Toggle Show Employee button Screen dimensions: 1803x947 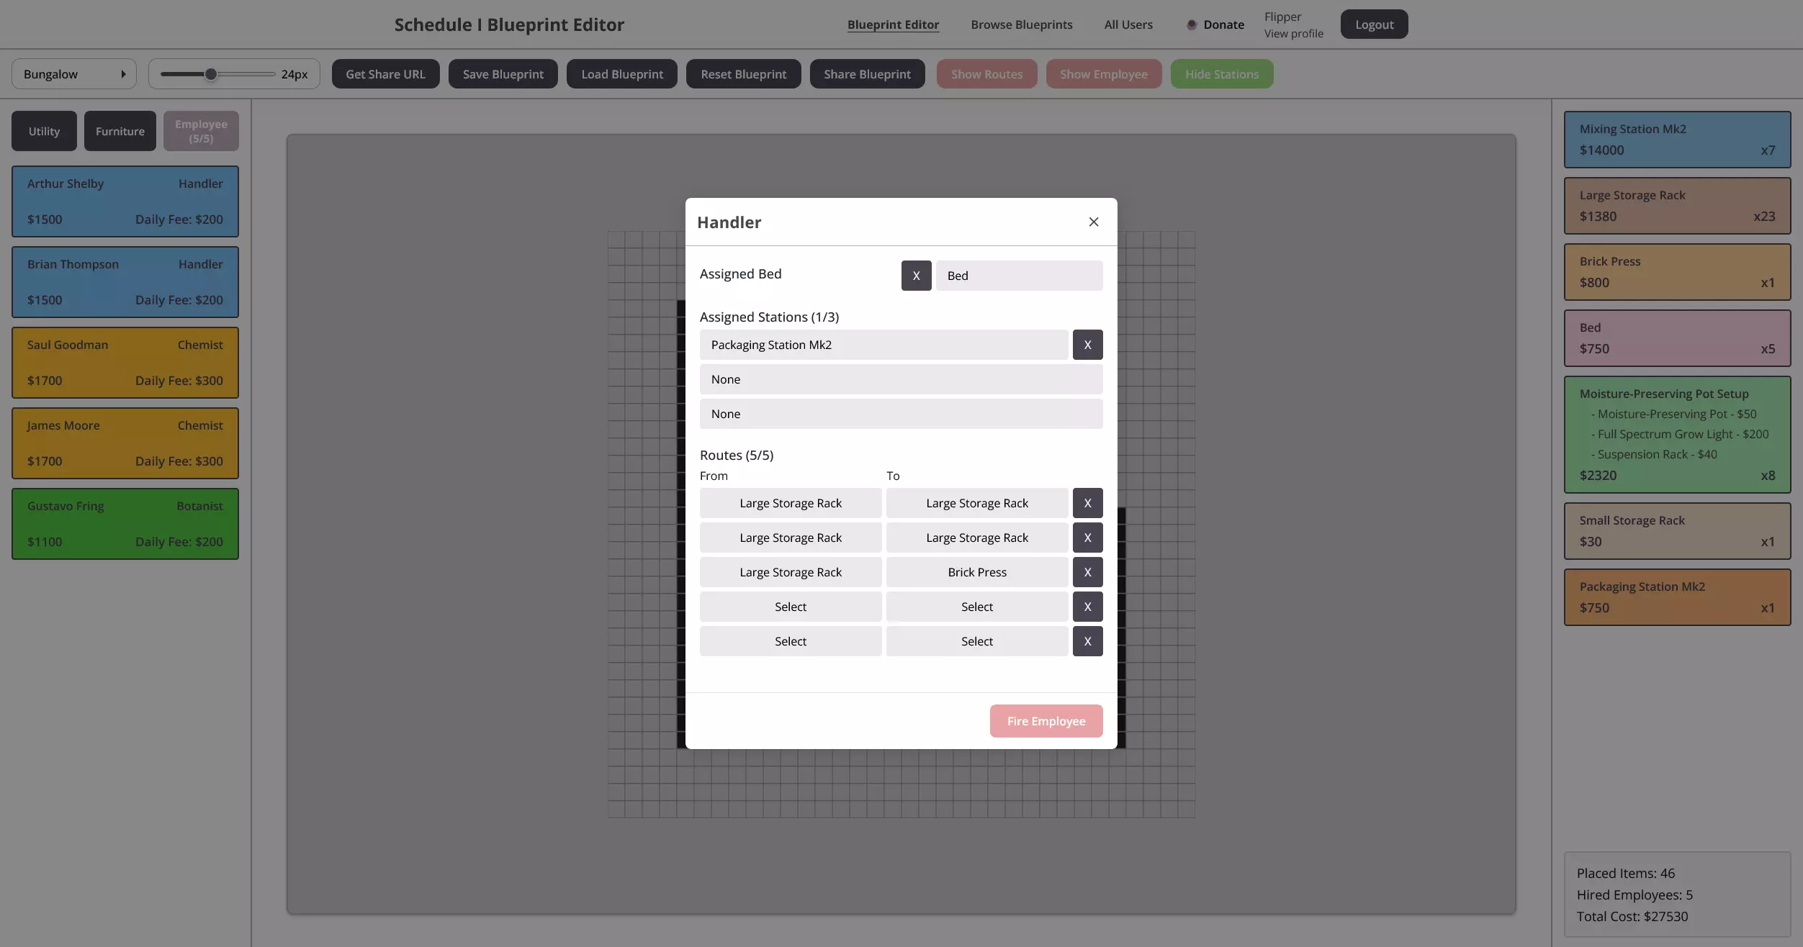[x=1103, y=74]
